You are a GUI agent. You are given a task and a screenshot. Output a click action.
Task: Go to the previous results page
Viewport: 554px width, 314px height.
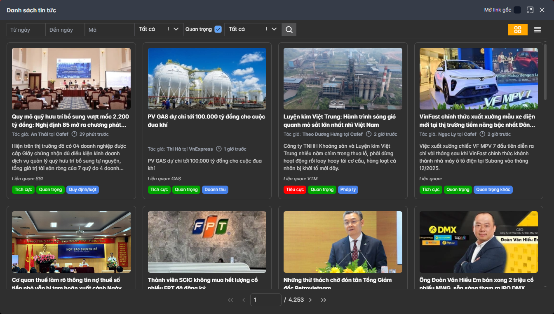(x=244, y=300)
